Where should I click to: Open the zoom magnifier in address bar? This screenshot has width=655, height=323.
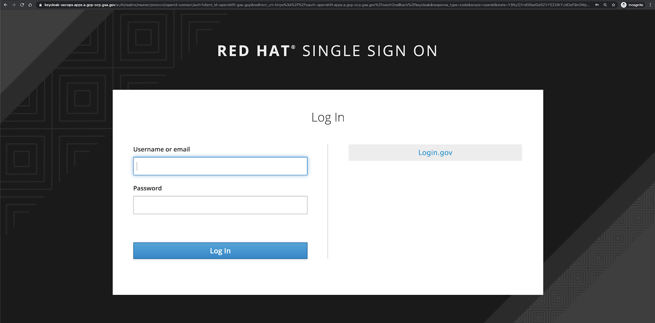(x=605, y=5)
